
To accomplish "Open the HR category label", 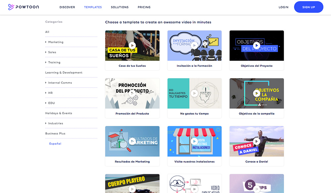I will click(x=50, y=93).
